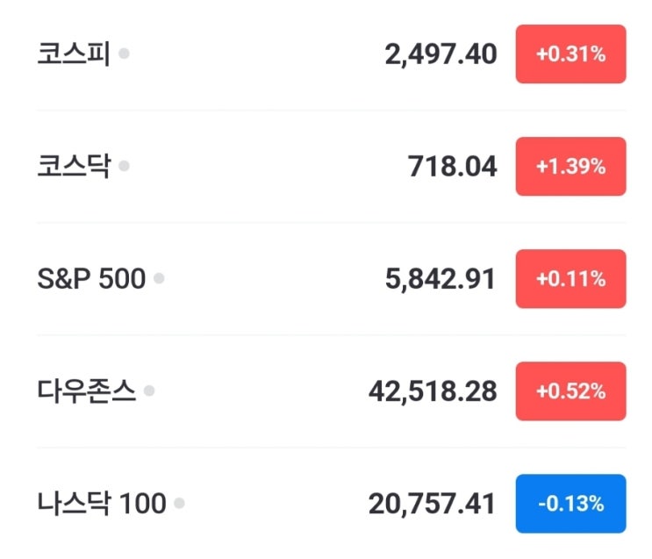Screen dimensions: 652x559
Task: Open the S&P 500 index label
Action: coord(91,279)
